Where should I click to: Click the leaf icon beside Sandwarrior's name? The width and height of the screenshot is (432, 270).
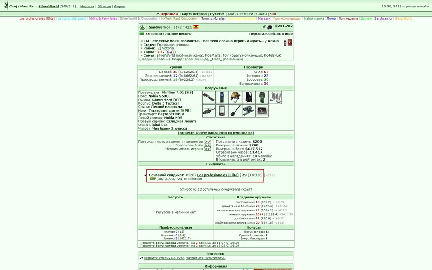(x=143, y=27)
